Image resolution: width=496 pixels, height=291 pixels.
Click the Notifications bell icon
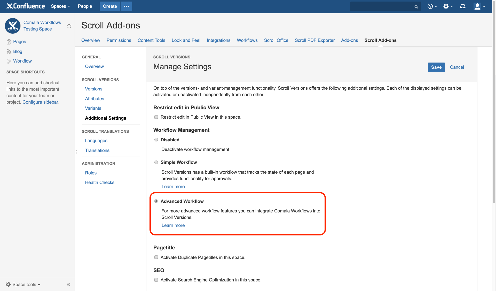pos(463,6)
